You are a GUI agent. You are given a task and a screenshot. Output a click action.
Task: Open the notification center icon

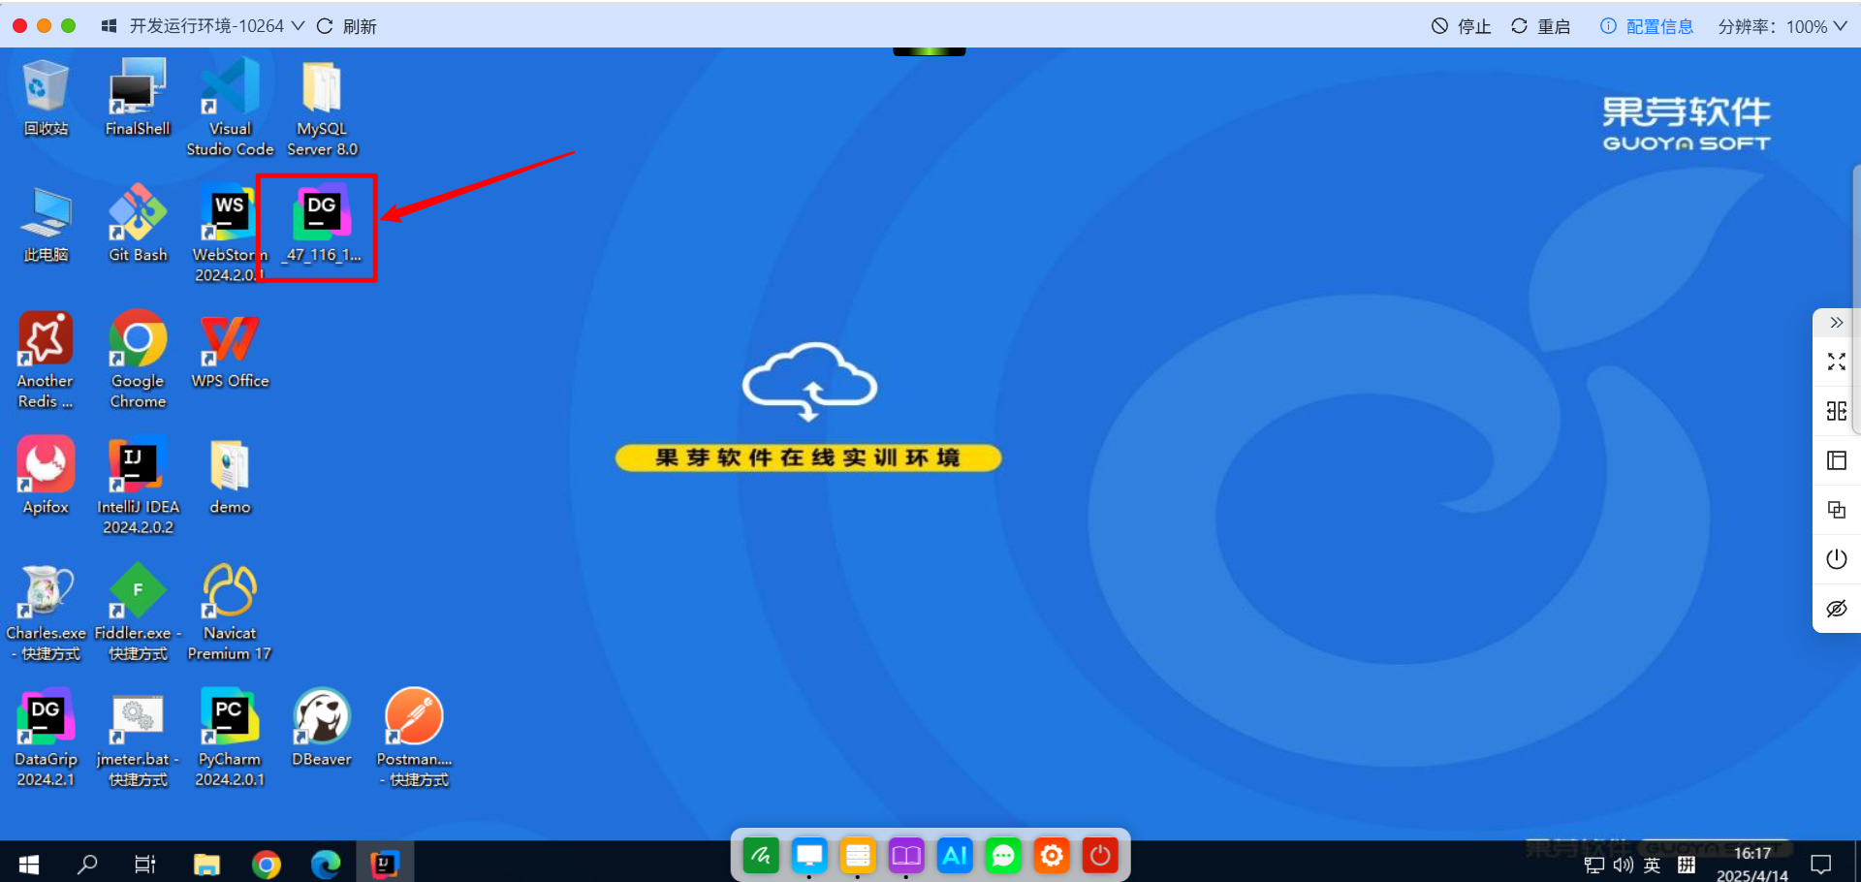tap(1821, 865)
